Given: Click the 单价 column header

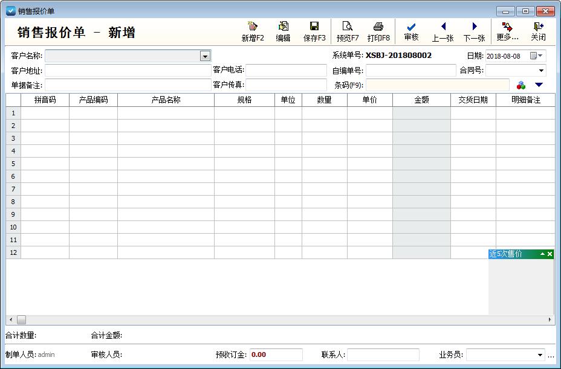Looking at the screenshot, I should [370, 100].
